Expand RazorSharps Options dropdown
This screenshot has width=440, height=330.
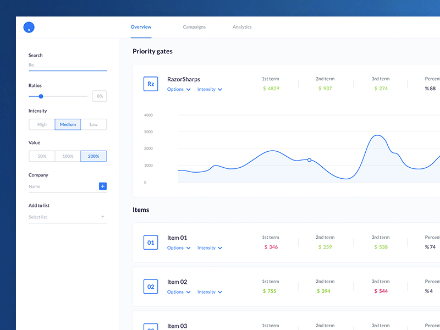(x=179, y=90)
